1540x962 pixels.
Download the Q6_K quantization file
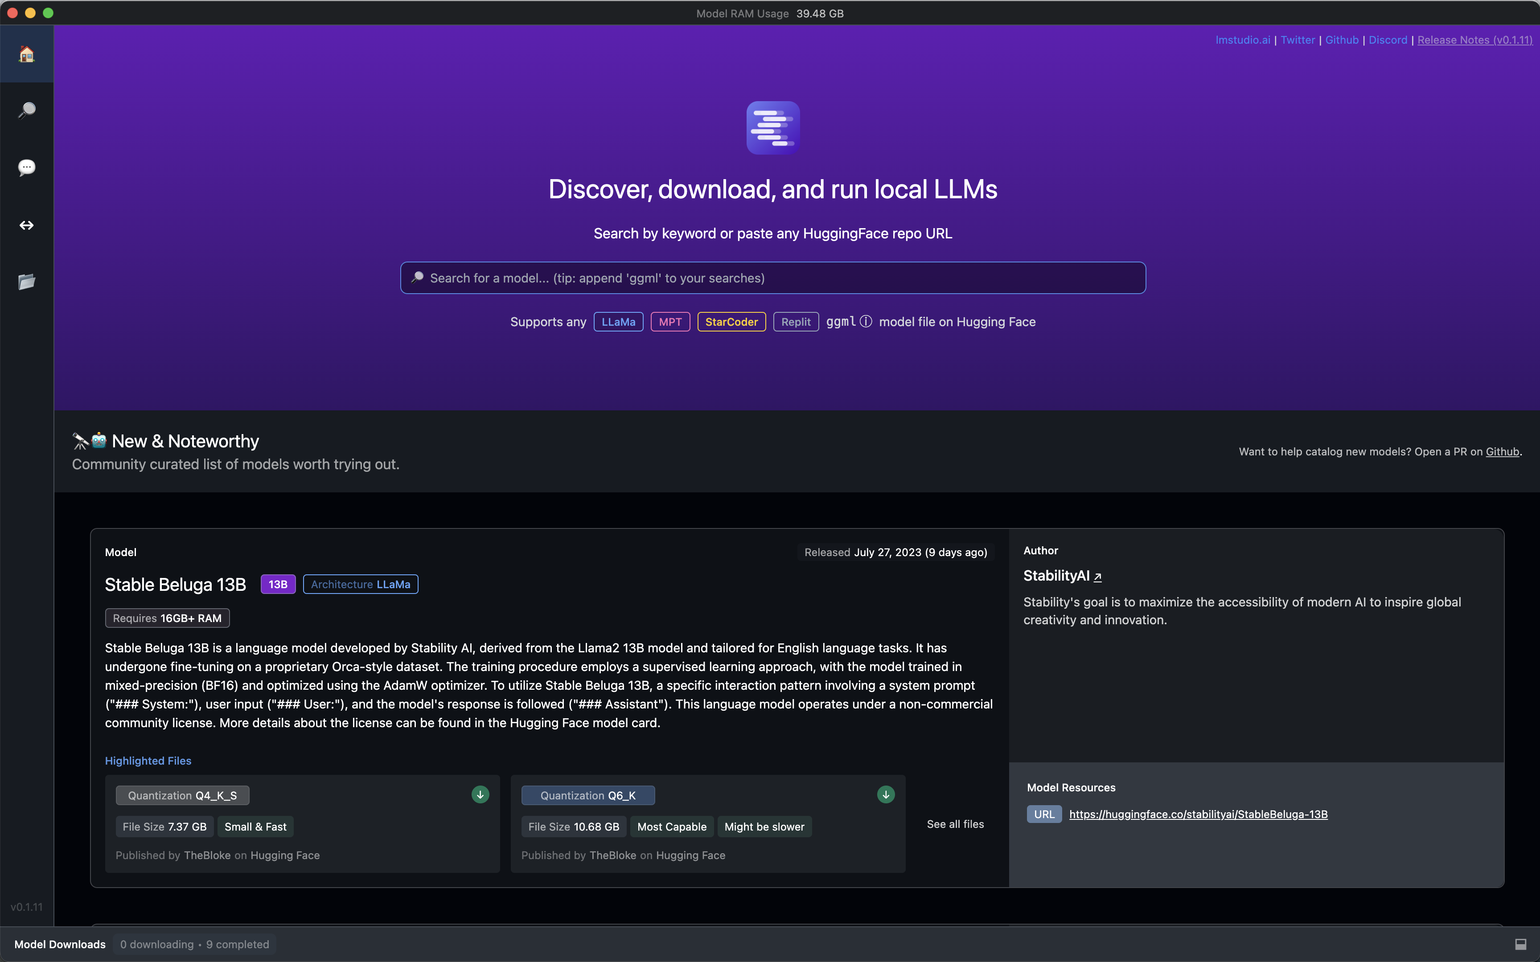[x=886, y=794]
